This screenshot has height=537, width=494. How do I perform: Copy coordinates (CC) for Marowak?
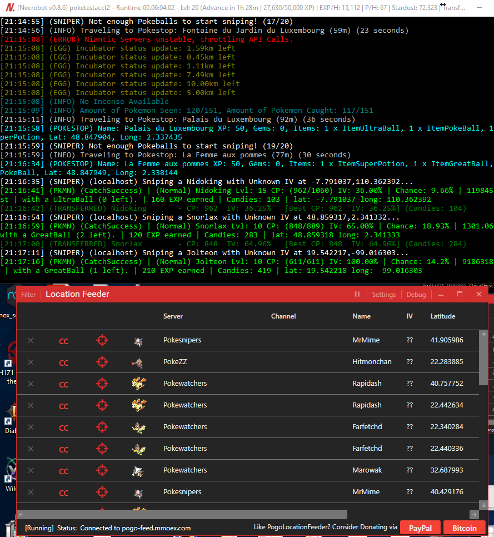tap(64, 471)
